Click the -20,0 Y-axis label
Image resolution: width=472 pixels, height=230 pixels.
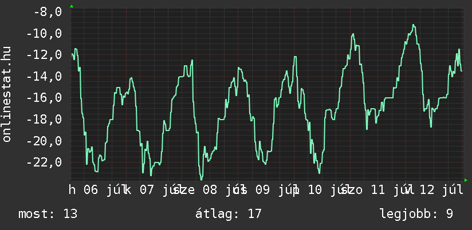(44, 141)
